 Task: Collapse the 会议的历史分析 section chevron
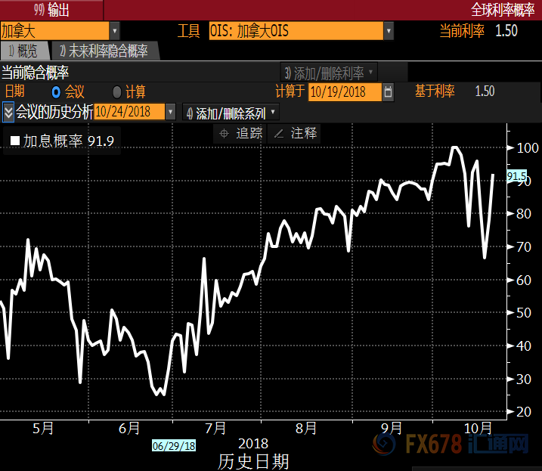(8, 112)
